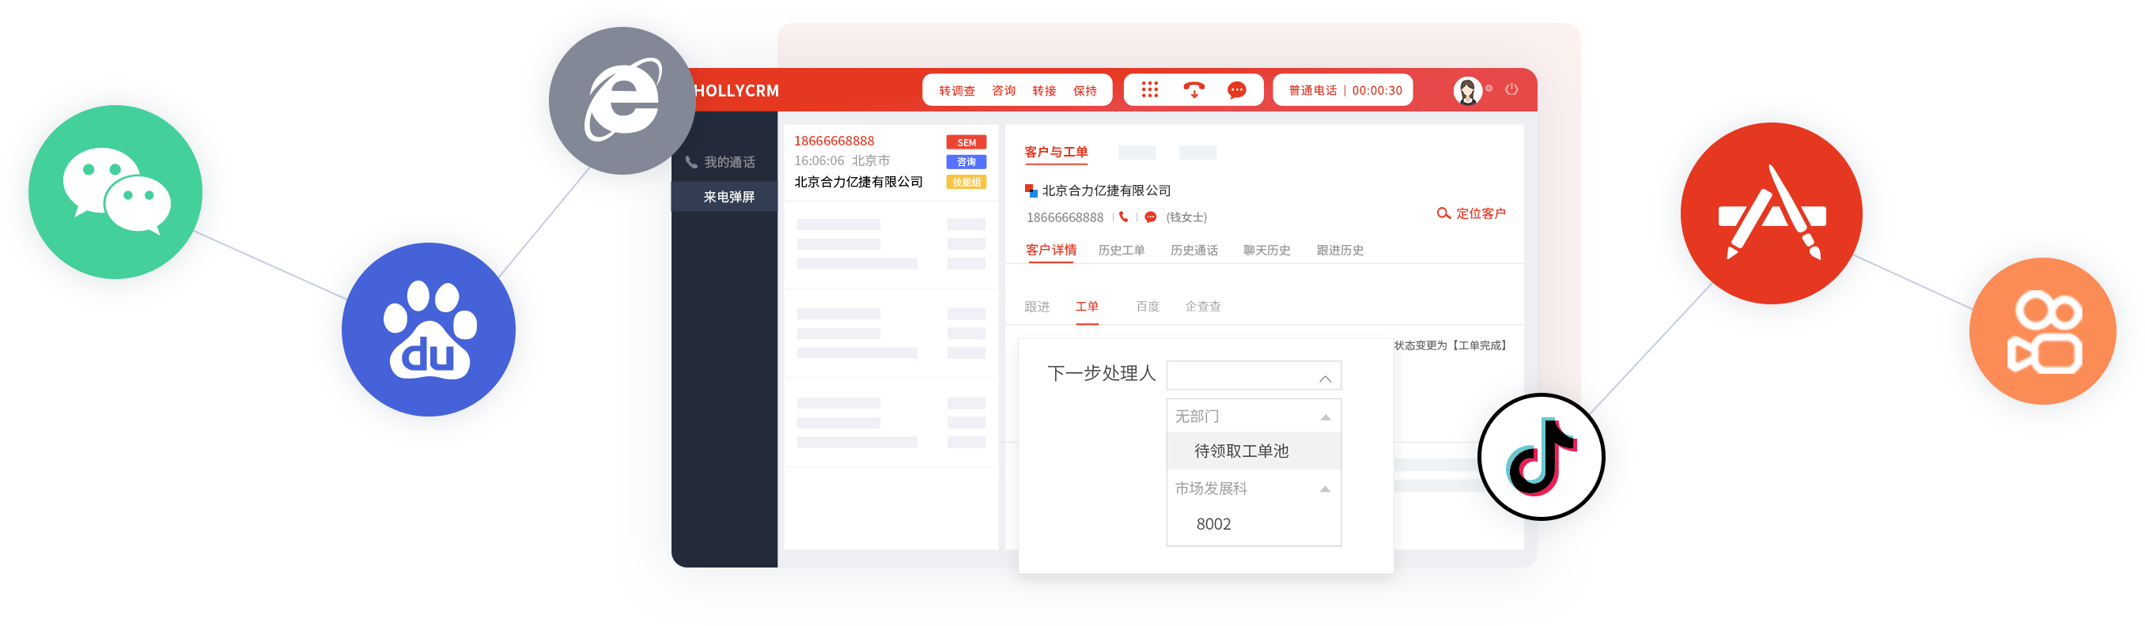Open the 下一步处理人 dropdown field
The width and height of the screenshot is (2145, 626).
(1253, 375)
